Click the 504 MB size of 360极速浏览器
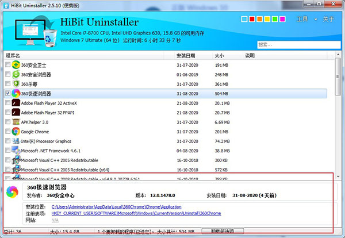Viewport: 345px width, 238px height. point(221,94)
